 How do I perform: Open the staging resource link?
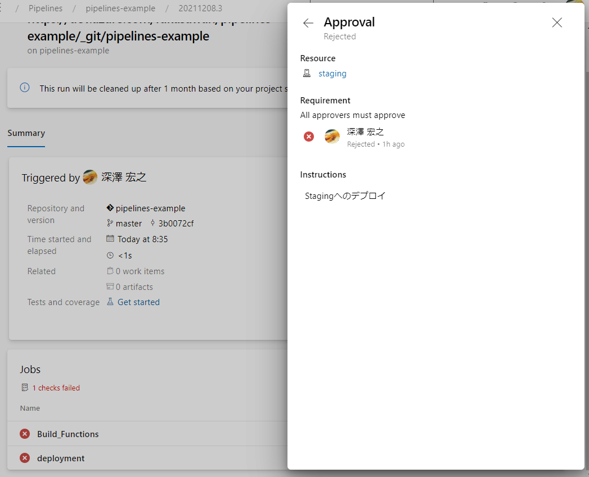[x=332, y=74]
